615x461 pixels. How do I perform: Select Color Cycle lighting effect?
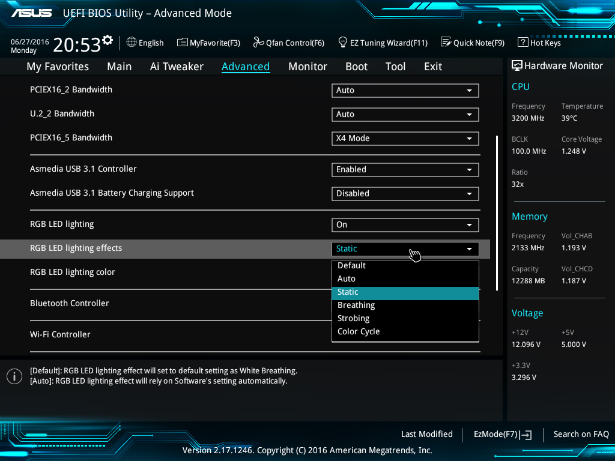(x=405, y=331)
